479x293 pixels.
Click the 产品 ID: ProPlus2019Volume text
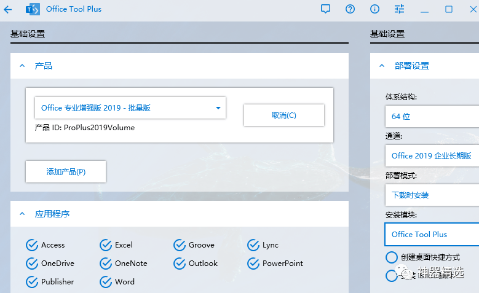(85, 128)
